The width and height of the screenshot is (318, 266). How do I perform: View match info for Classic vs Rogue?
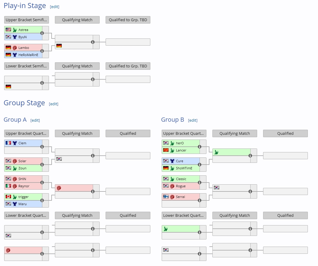[x=200, y=183]
